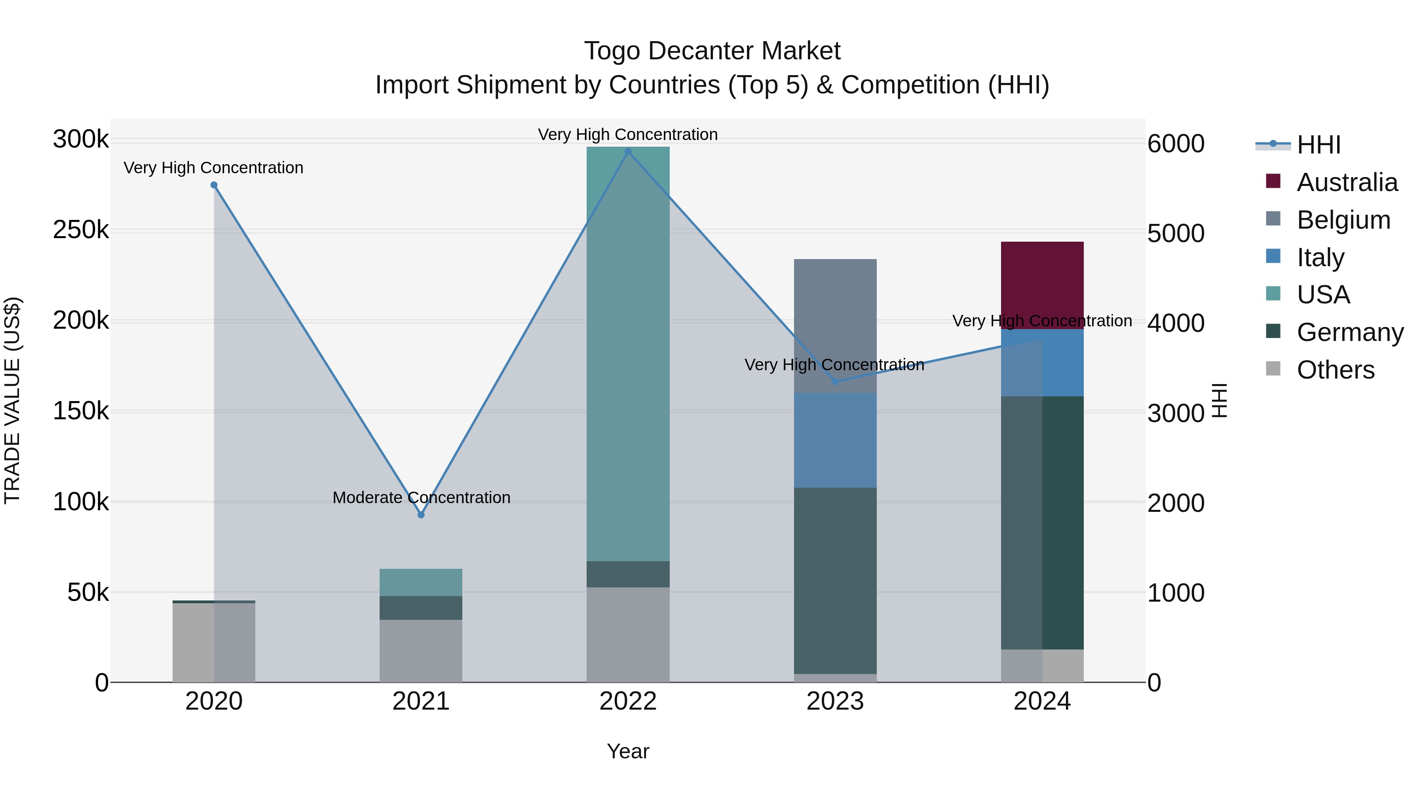Click the HHI line marker for 2023
This screenshot has height=801, width=1425.
click(x=835, y=381)
